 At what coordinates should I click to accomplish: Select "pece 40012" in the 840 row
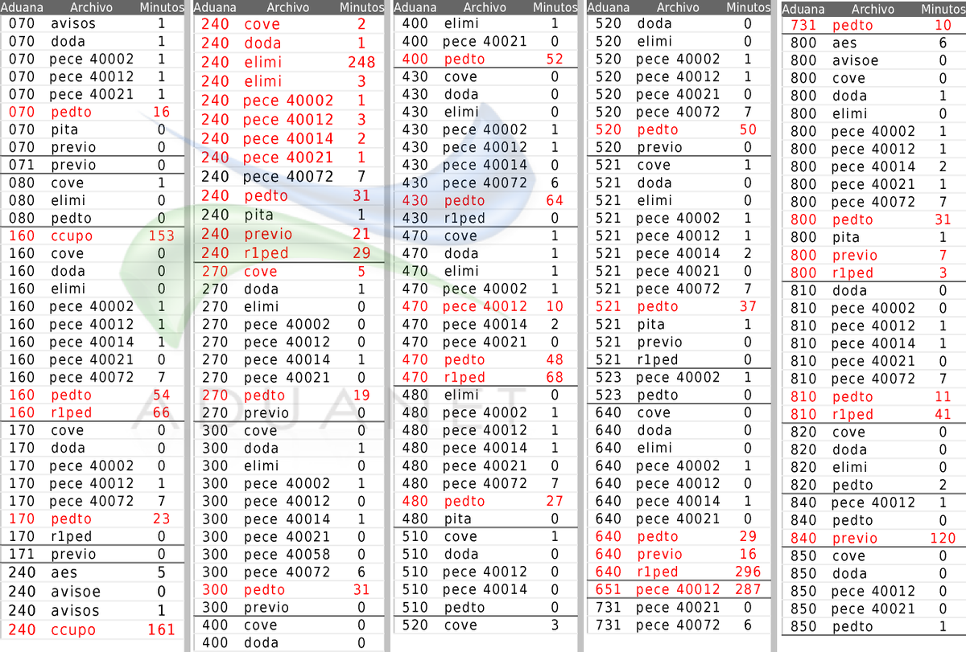pos(873,502)
